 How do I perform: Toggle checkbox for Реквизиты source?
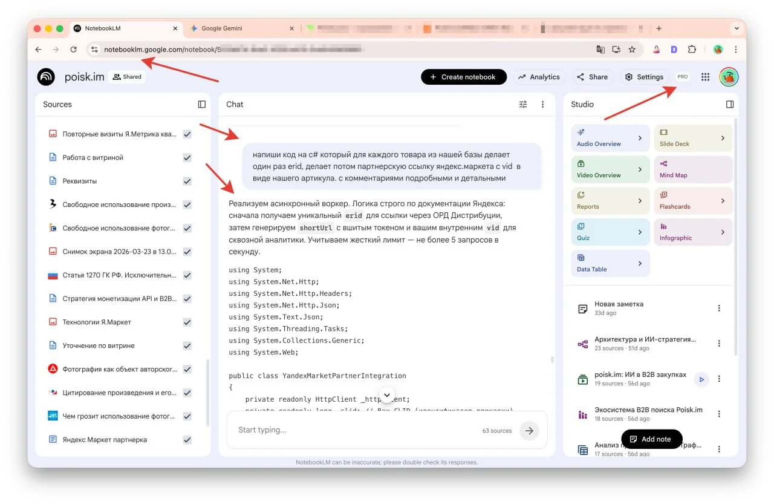coord(187,182)
